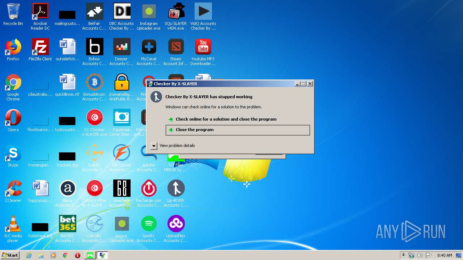Open Uploadfiles Accounts Checker icon
The image size is (463, 260).
point(176,229)
